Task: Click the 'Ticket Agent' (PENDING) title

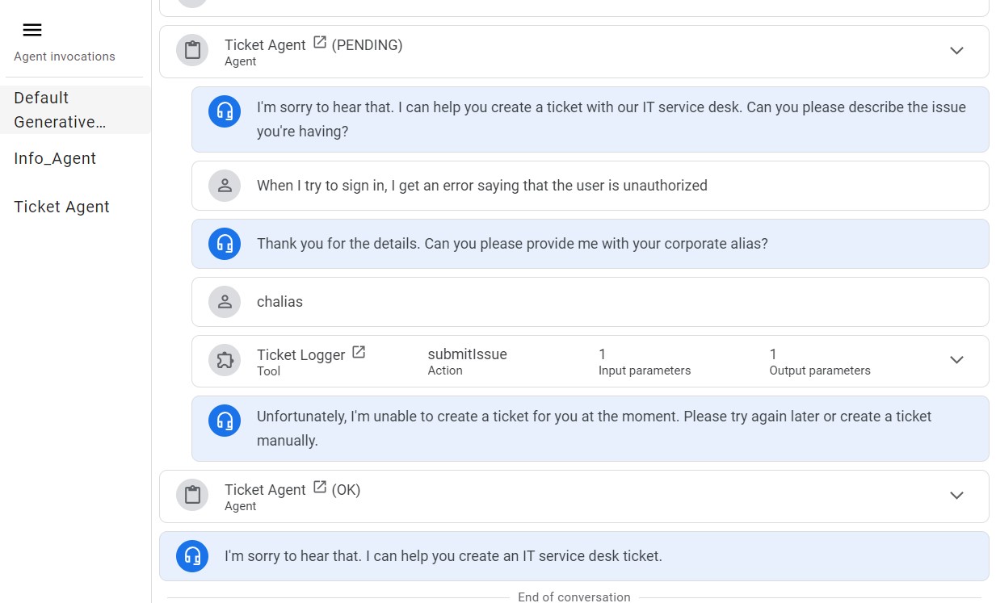Action: pos(265,45)
